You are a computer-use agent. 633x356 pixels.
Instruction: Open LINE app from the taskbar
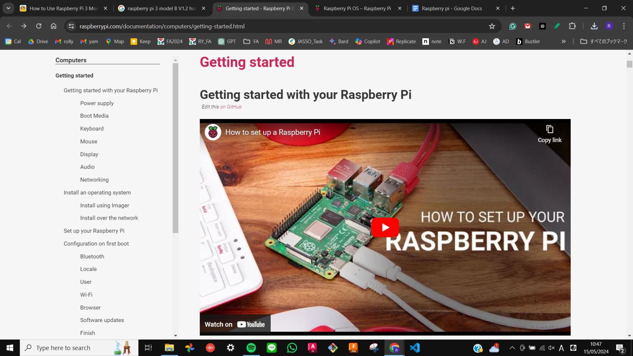click(x=271, y=348)
